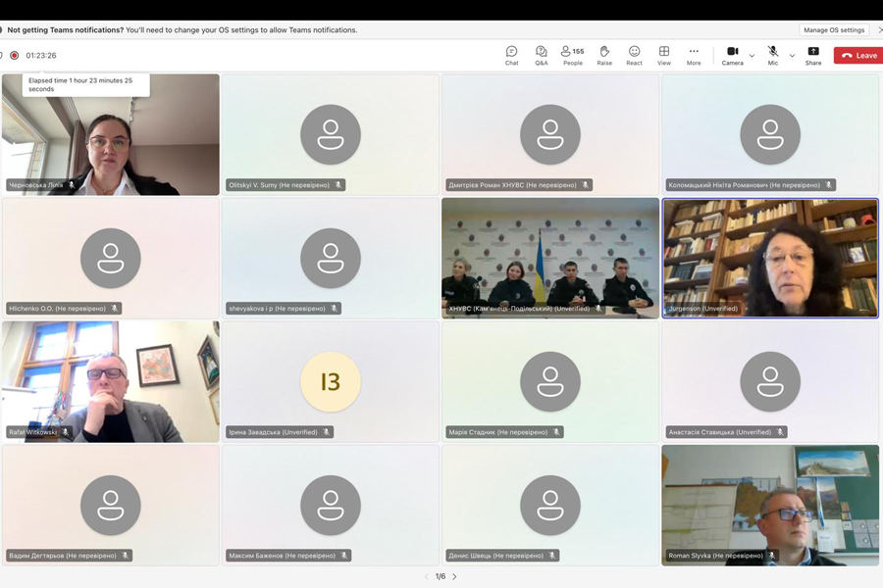Select Денис Швець participant tile
The image size is (883, 588).
pos(550,506)
